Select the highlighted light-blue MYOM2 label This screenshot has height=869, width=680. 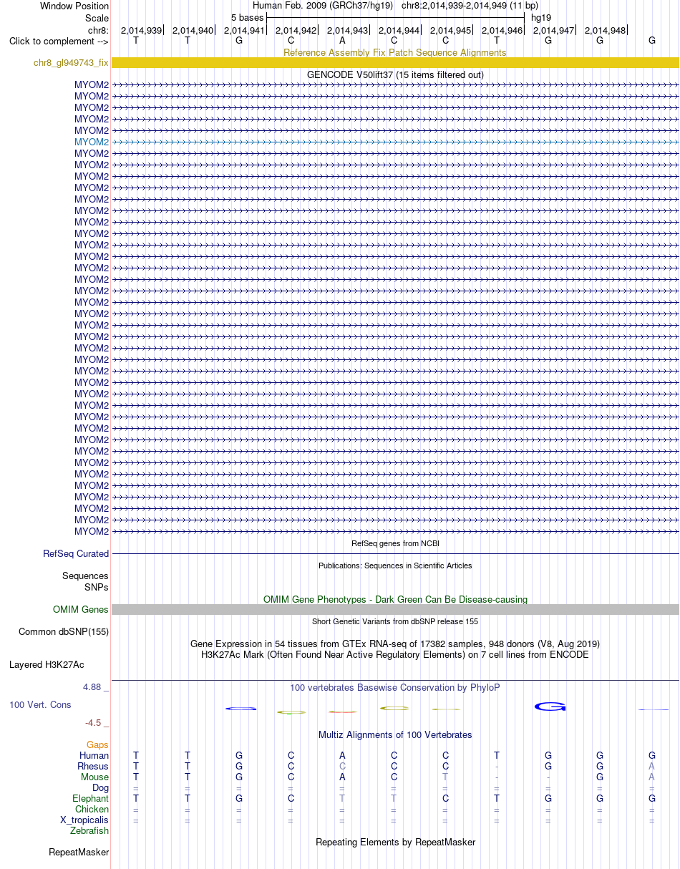pyautogui.click(x=92, y=142)
